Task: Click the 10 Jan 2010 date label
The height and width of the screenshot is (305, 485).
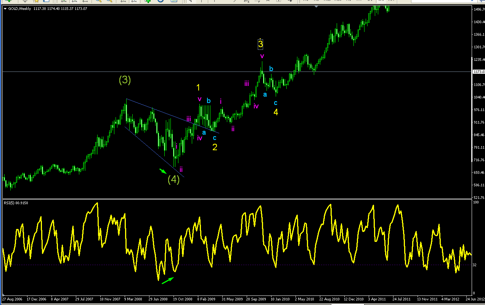Action: (x=280, y=299)
